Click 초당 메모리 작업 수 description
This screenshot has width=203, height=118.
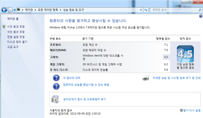coord(94,50)
